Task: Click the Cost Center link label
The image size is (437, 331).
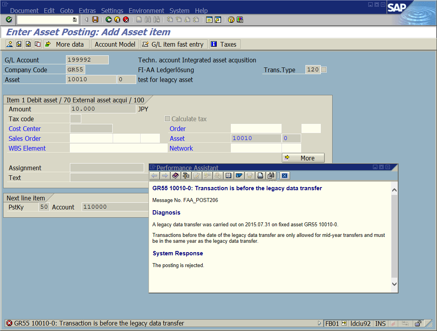Action: coord(24,129)
